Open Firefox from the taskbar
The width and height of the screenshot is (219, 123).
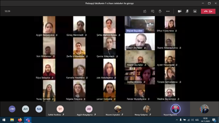coord(20,120)
